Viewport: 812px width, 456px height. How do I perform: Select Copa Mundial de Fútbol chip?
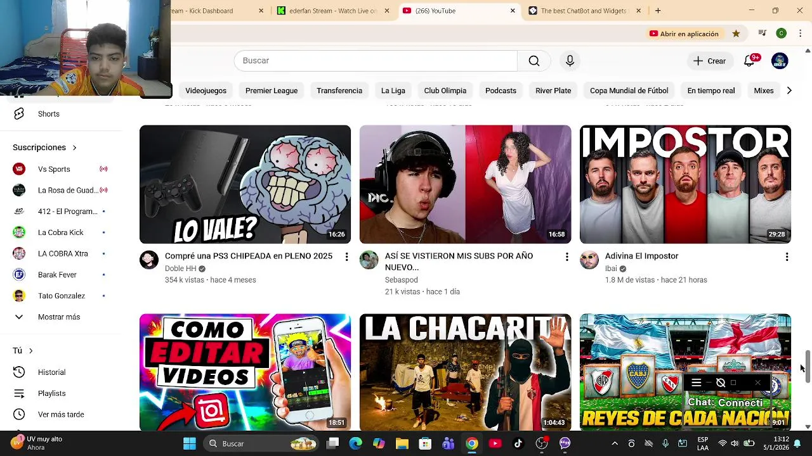point(629,91)
